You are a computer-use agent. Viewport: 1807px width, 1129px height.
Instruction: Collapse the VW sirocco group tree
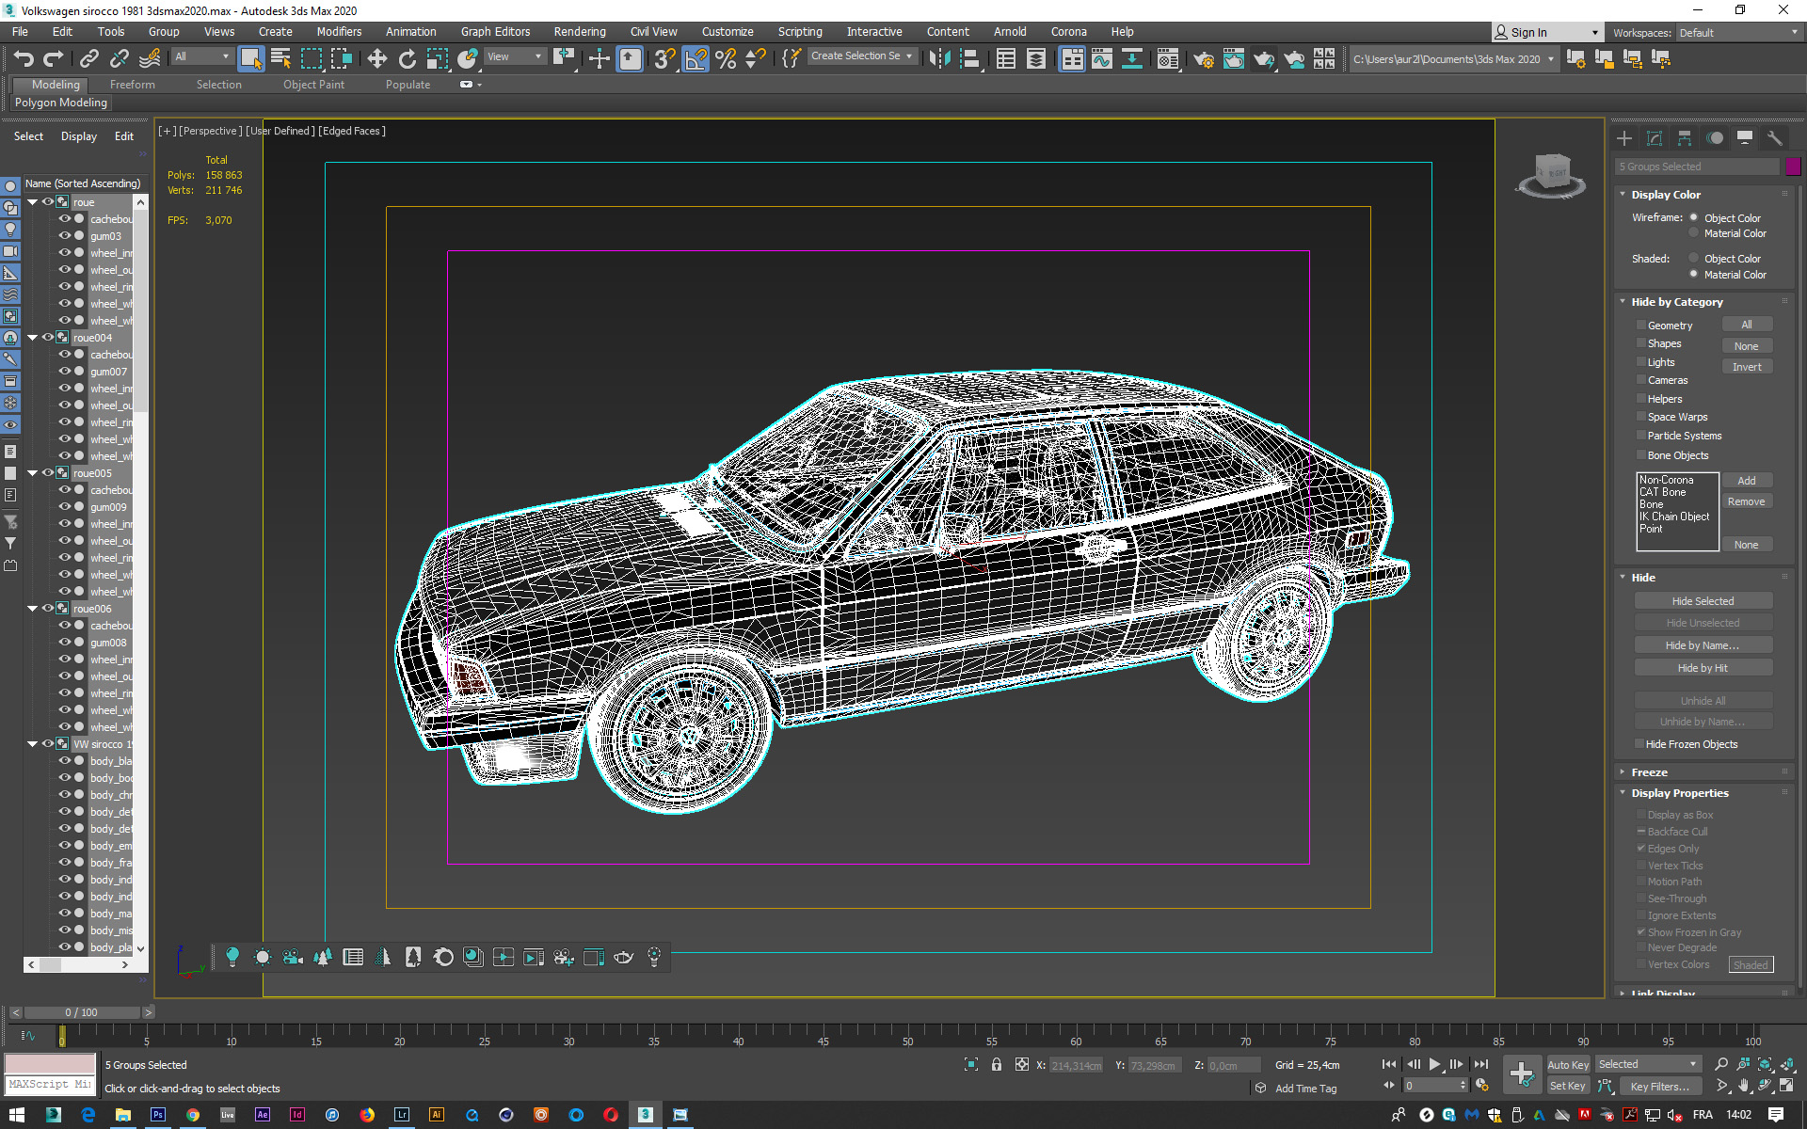pyautogui.click(x=33, y=743)
